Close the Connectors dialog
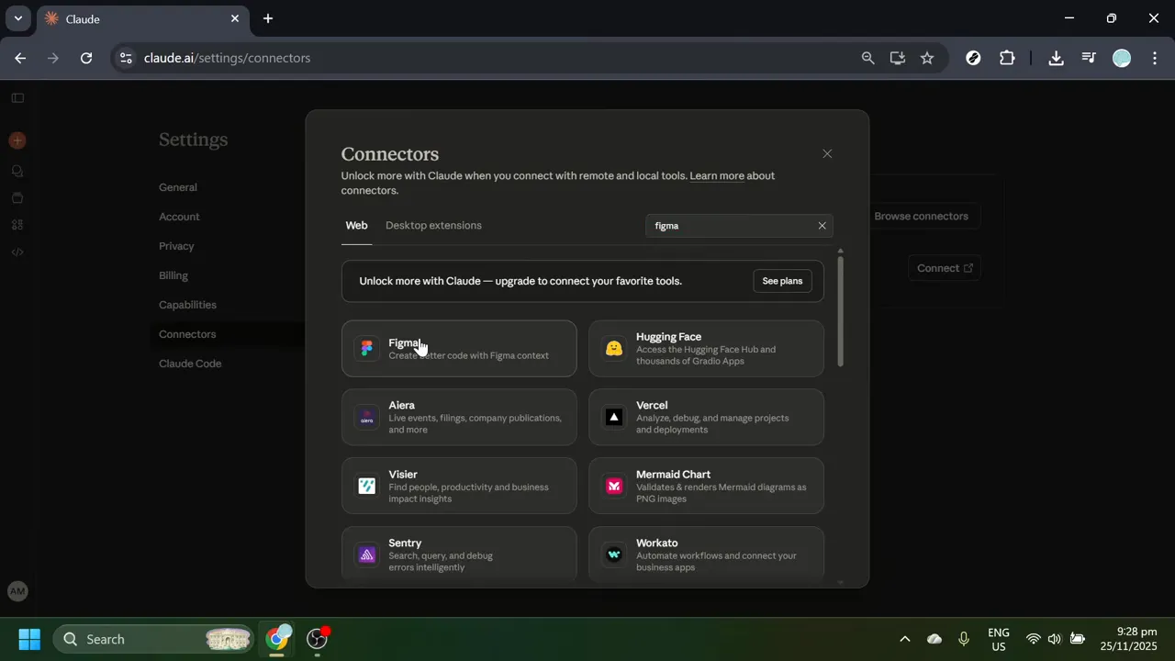 click(x=827, y=154)
